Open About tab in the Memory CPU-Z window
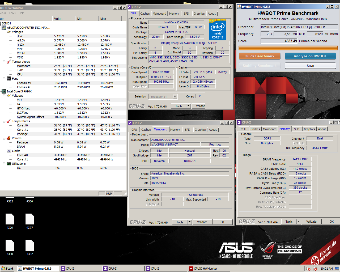This screenshot has height=272, width=340. coord(322,129)
